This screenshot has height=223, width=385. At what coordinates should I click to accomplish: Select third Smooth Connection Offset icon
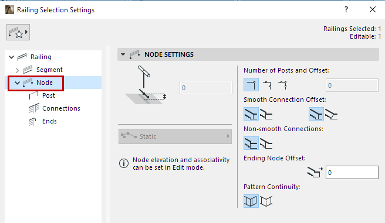tap(316, 114)
